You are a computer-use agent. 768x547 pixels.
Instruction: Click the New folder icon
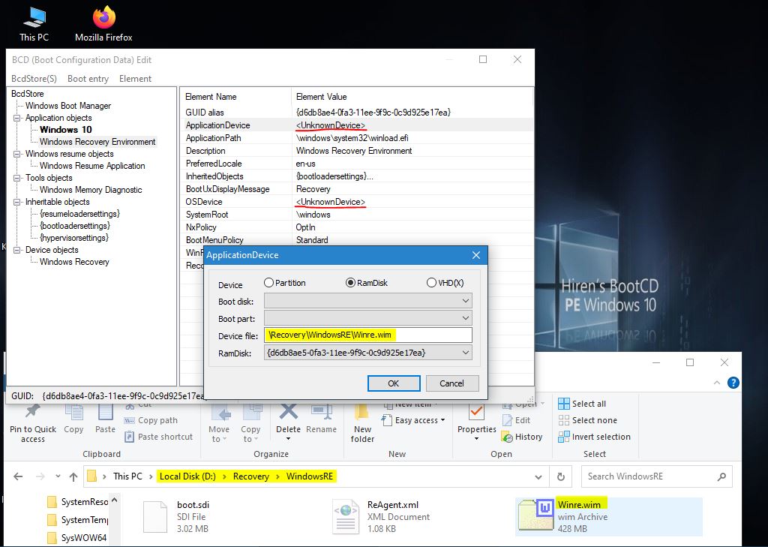point(362,414)
